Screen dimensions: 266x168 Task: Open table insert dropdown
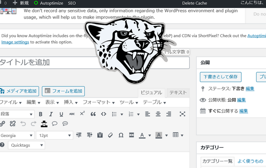pos(178,135)
